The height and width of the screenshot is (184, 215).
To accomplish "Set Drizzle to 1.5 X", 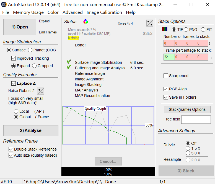I will tap(188, 148).
